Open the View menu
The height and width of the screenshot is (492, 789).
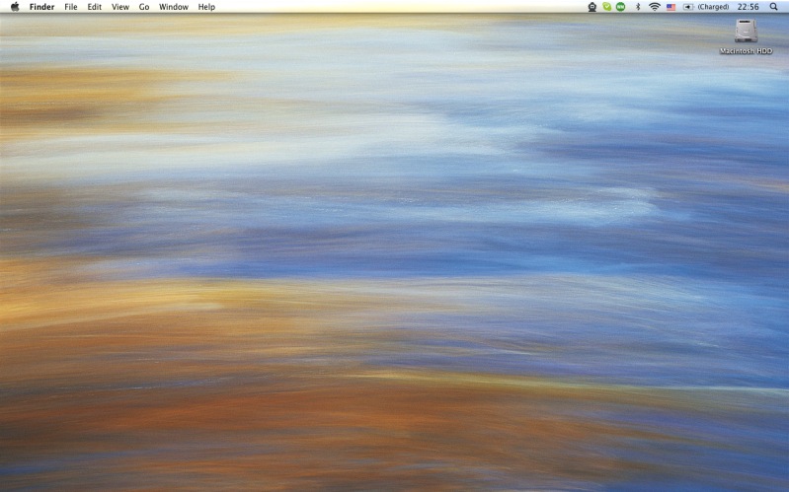click(x=120, y=7)
